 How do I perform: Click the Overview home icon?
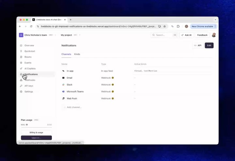coord(21,46)
